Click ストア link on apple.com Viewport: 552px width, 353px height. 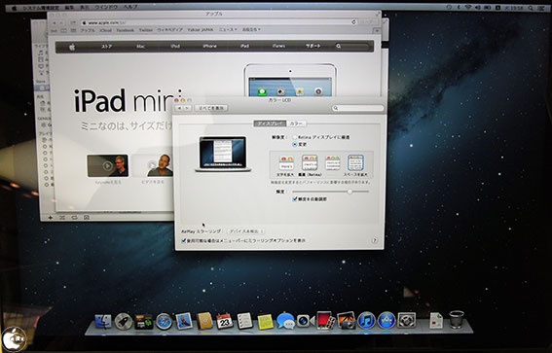click(106, 47)
